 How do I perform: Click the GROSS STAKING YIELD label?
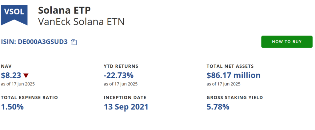(x=235, y=97)
